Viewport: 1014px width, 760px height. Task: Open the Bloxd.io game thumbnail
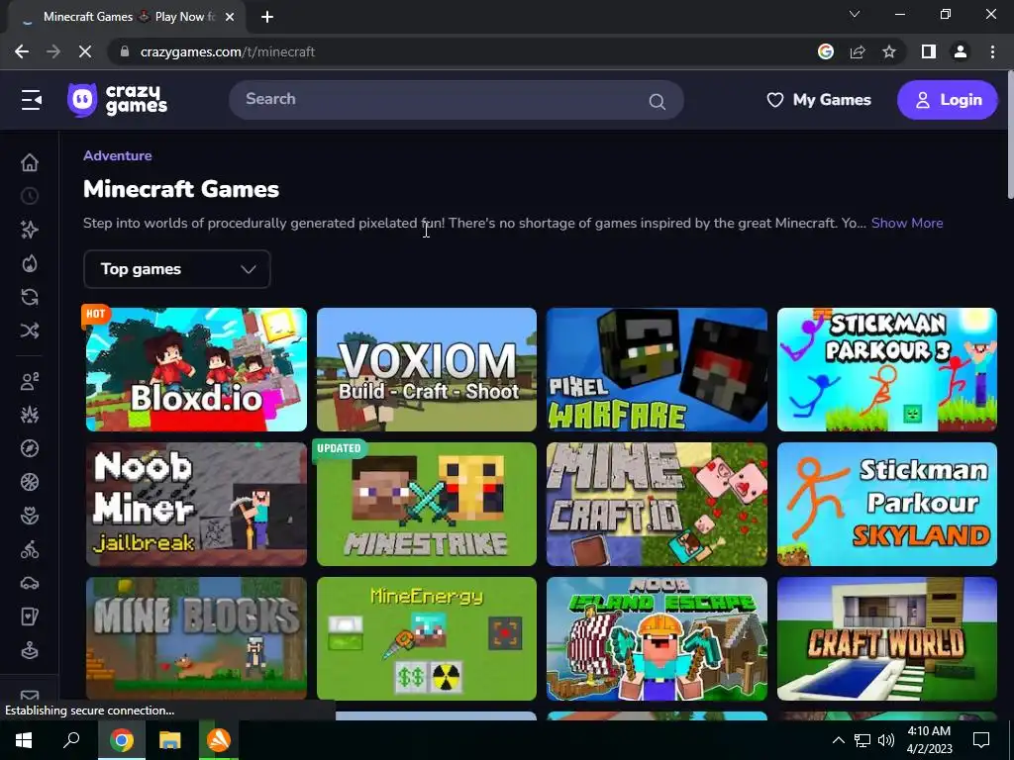click(197, 370)
